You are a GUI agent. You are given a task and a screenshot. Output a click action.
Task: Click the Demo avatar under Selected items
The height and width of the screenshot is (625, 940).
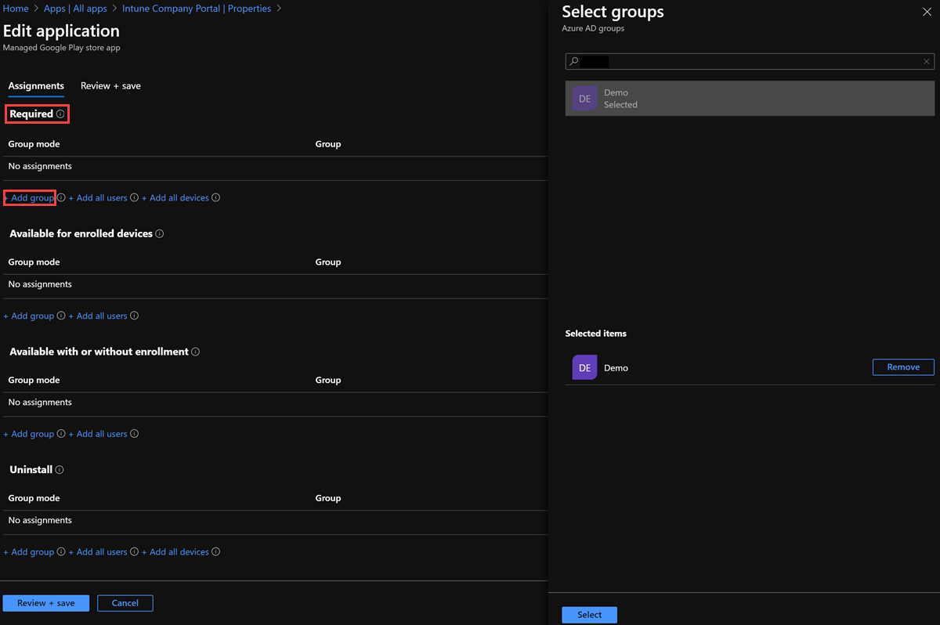(x=584, y=367)
